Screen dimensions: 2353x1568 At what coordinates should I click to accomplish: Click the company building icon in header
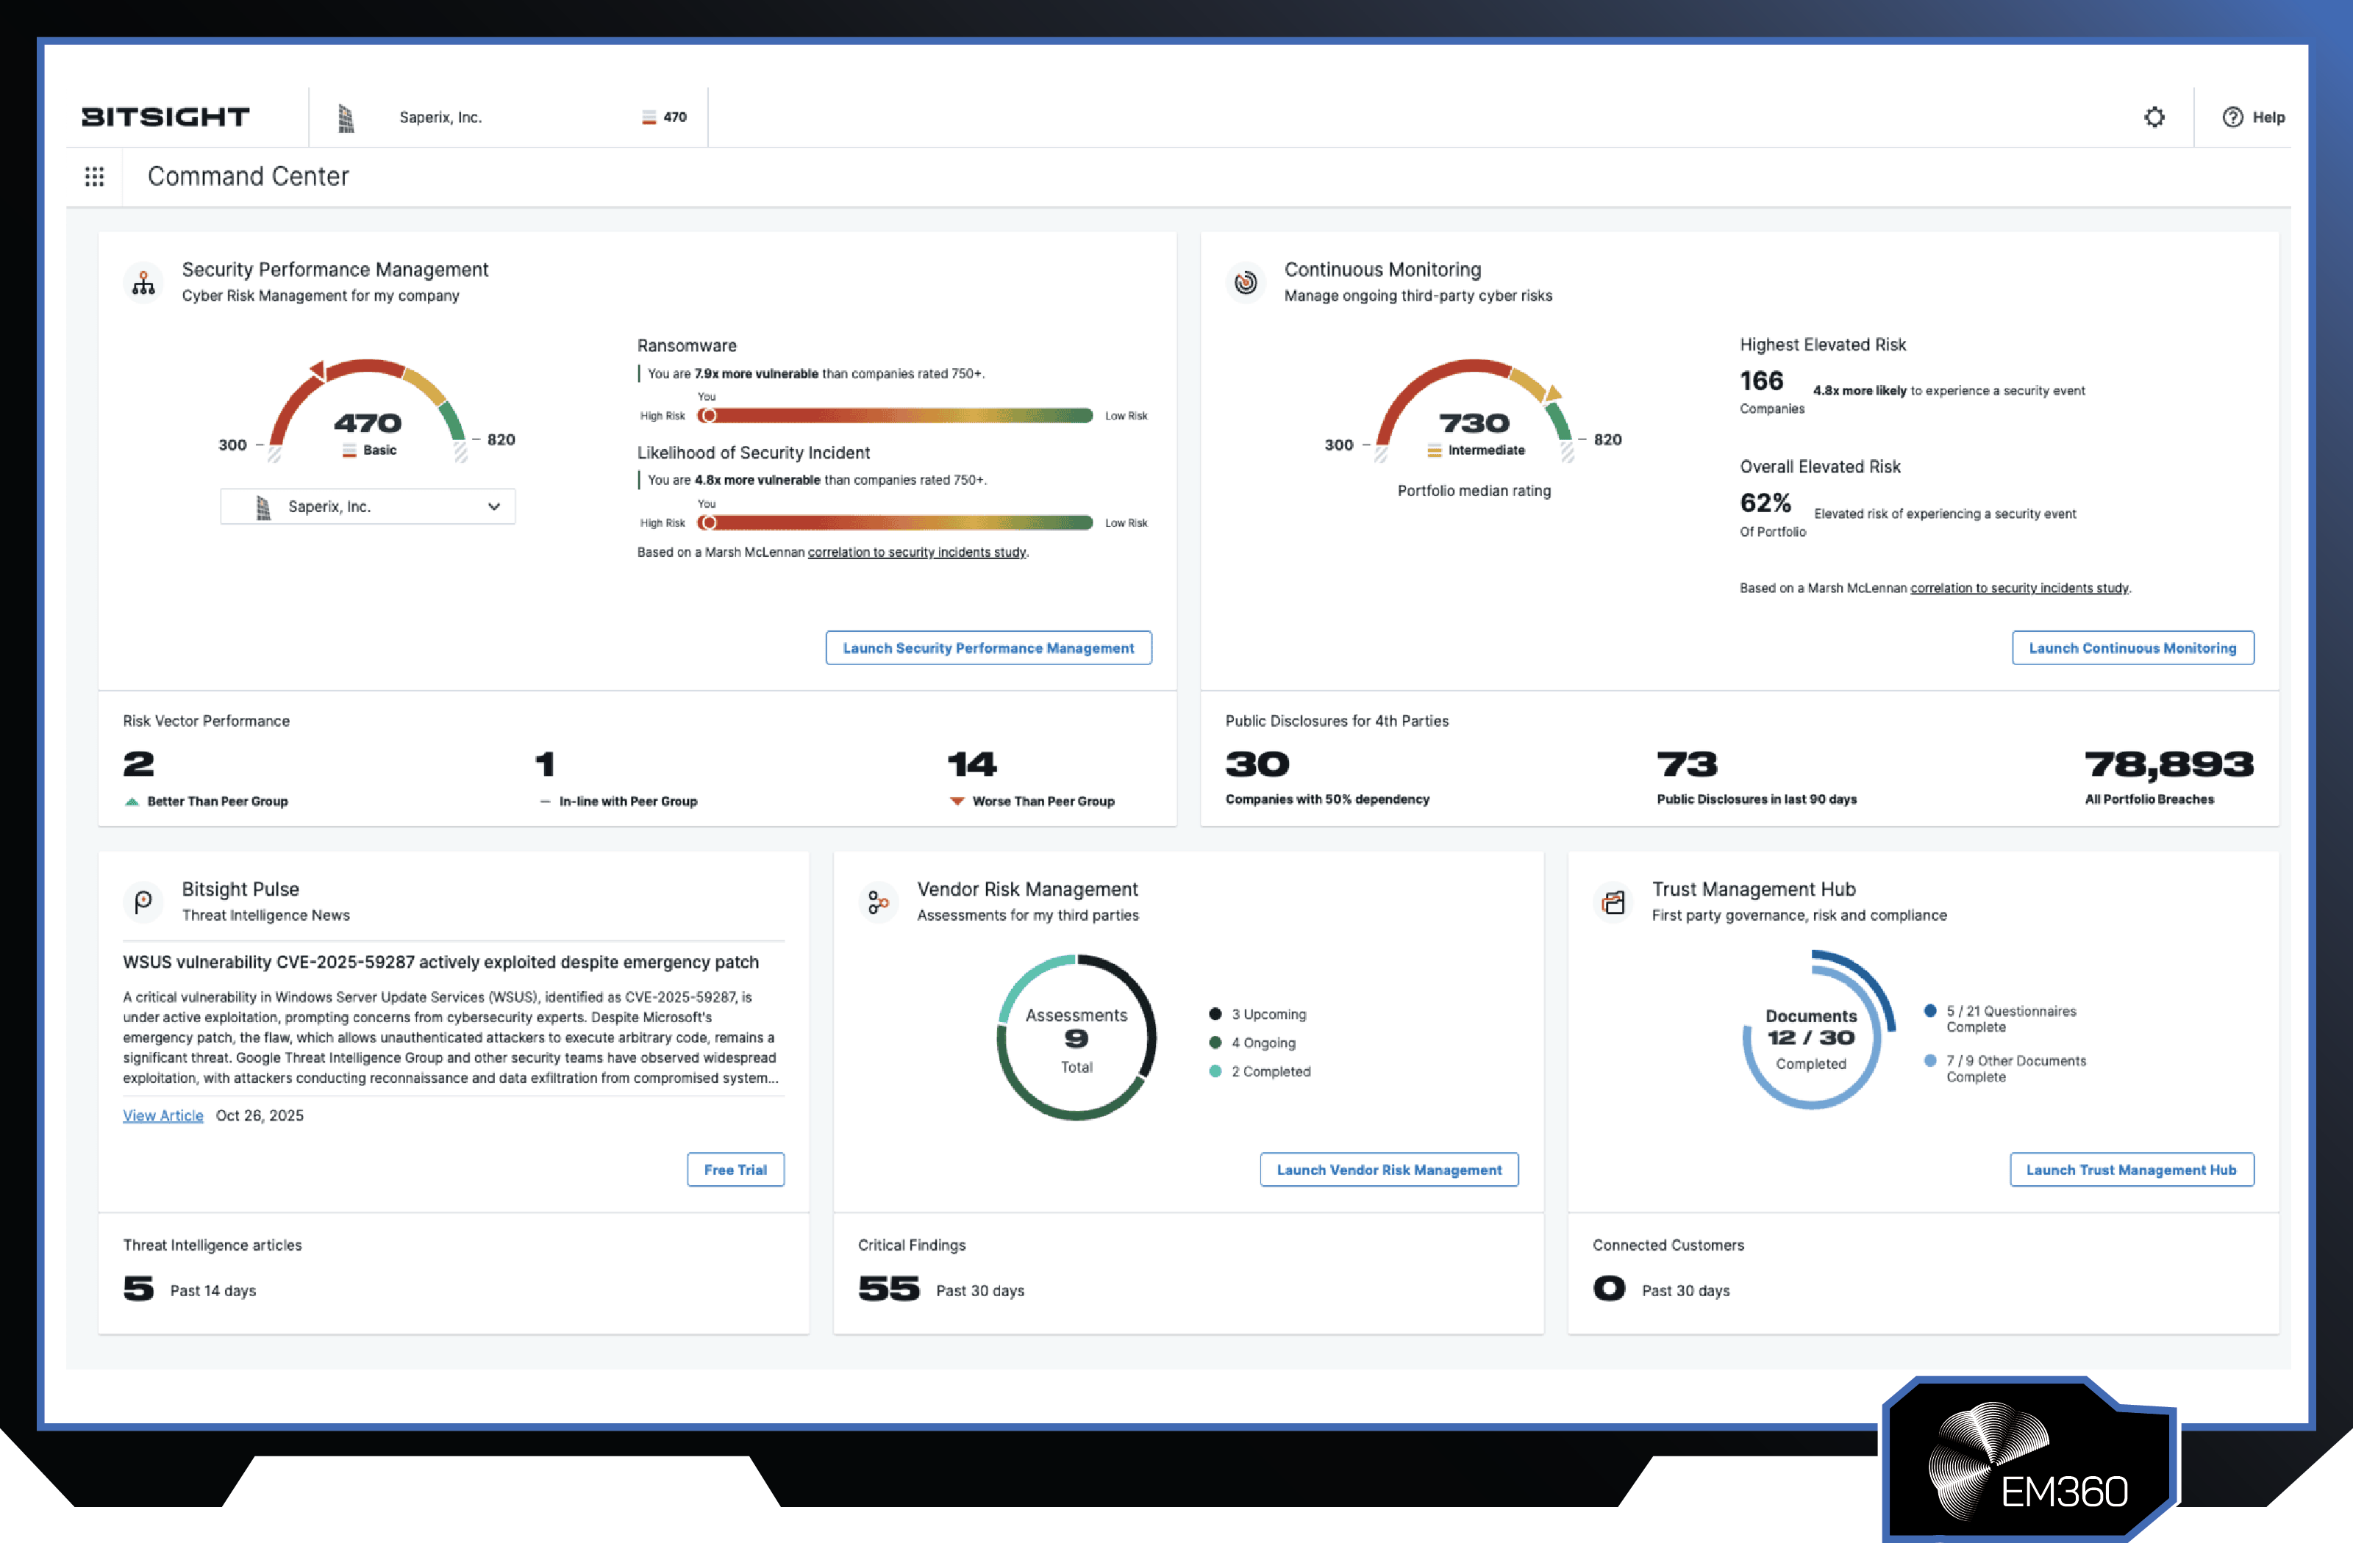tap(346, 118)
